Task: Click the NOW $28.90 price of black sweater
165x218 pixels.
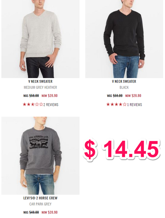Action: (133, 96)
